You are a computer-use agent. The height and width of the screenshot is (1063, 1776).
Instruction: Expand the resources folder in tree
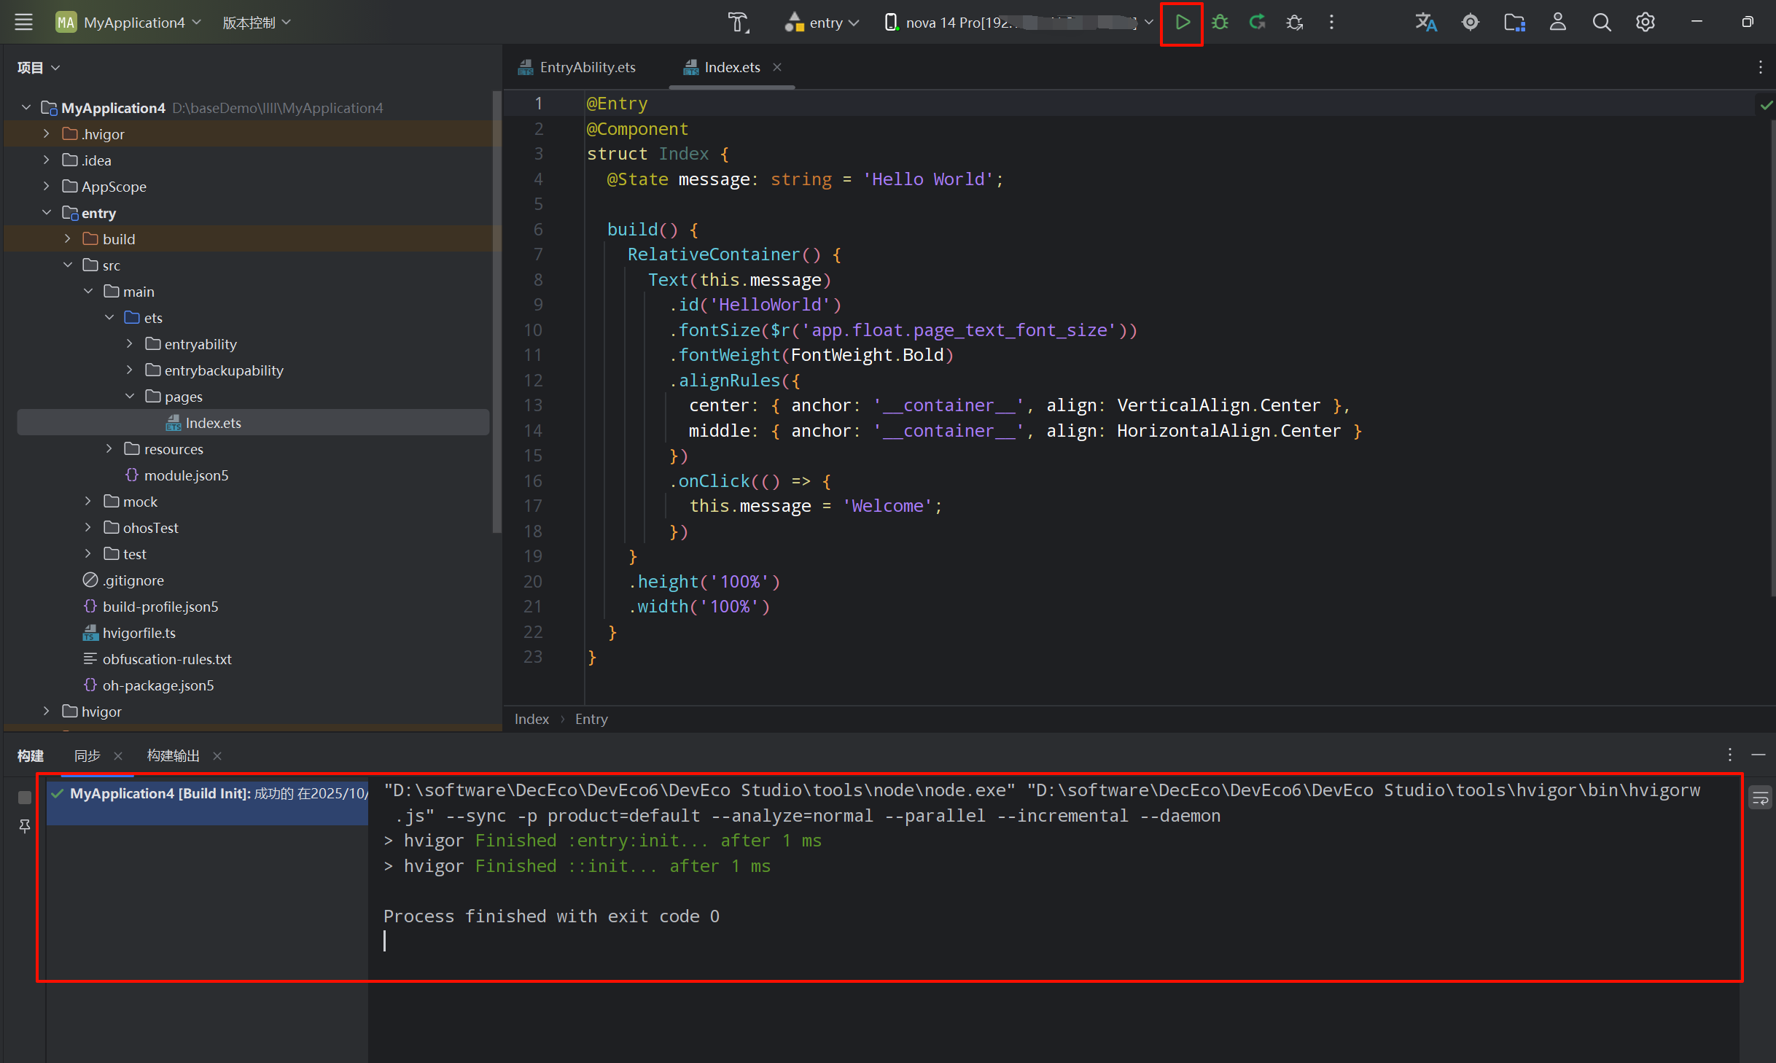pos(109,448)
